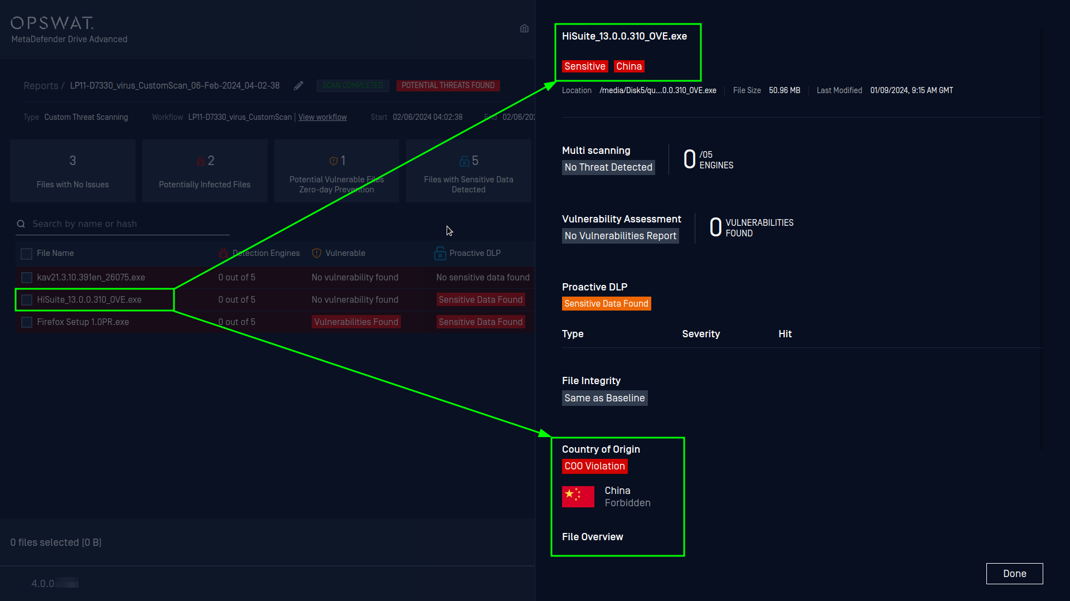Click Sensitive Data Found in the HiSuite row
This screenshot has width=1070, height=601.
(481, 300)
